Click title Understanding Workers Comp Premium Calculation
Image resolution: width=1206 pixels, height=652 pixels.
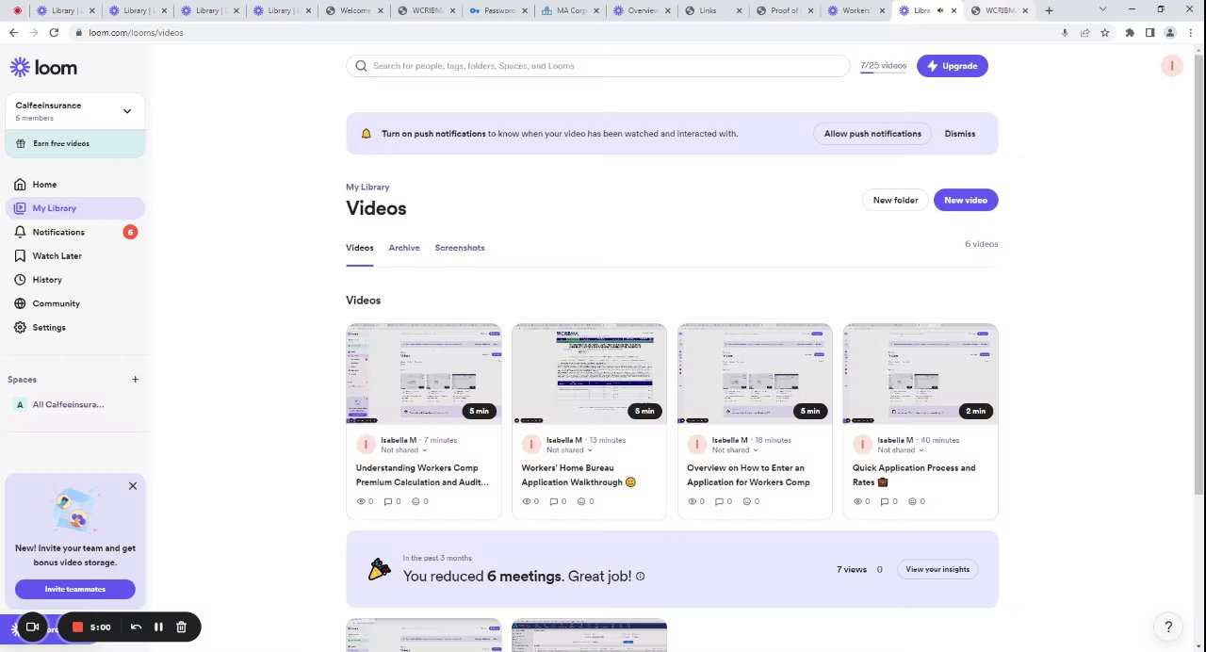[x=422, y=475]
